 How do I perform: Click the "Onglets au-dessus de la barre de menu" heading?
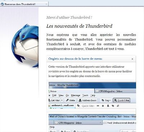coord(75,59)
